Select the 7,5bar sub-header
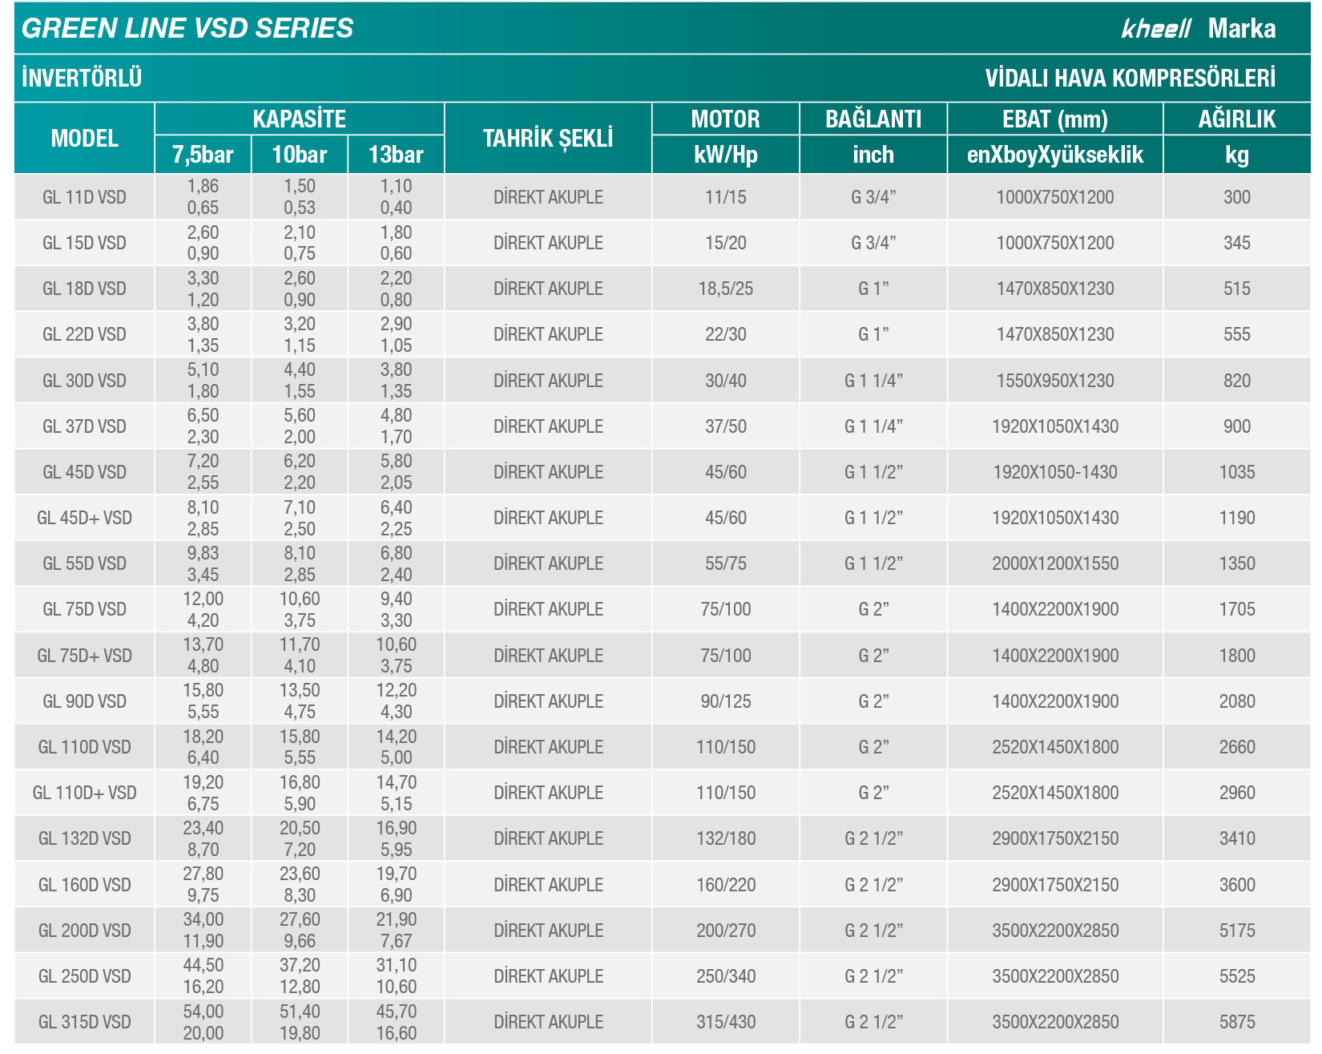 [203, 155]
